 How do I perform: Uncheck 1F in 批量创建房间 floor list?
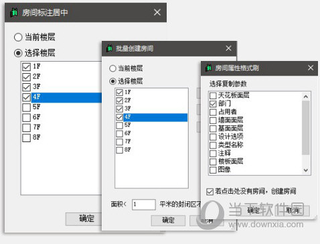coord(120,93)
